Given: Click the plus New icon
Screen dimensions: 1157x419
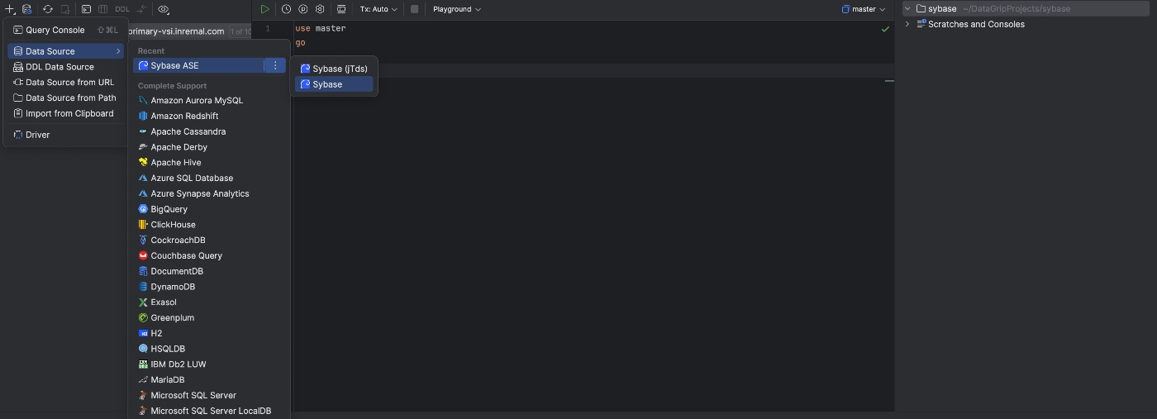Looking at the screenshot, I should click(x=11, y=9).
